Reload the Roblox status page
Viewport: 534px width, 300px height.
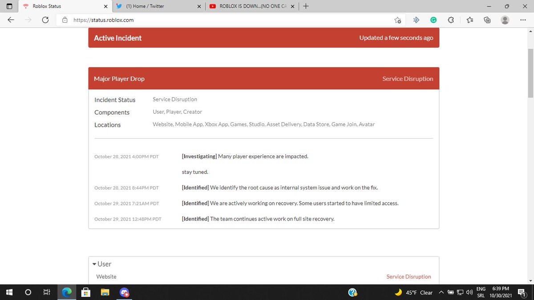[44, 20]
